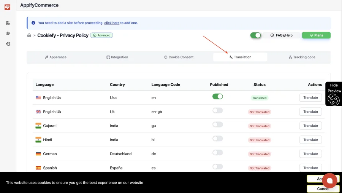342x193 pixels.
Task: Click the German flag icon
Action: coord(38,154)
